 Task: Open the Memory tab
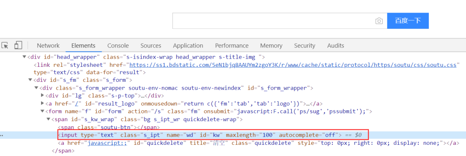pyautogui.click(x=271, y=46)
